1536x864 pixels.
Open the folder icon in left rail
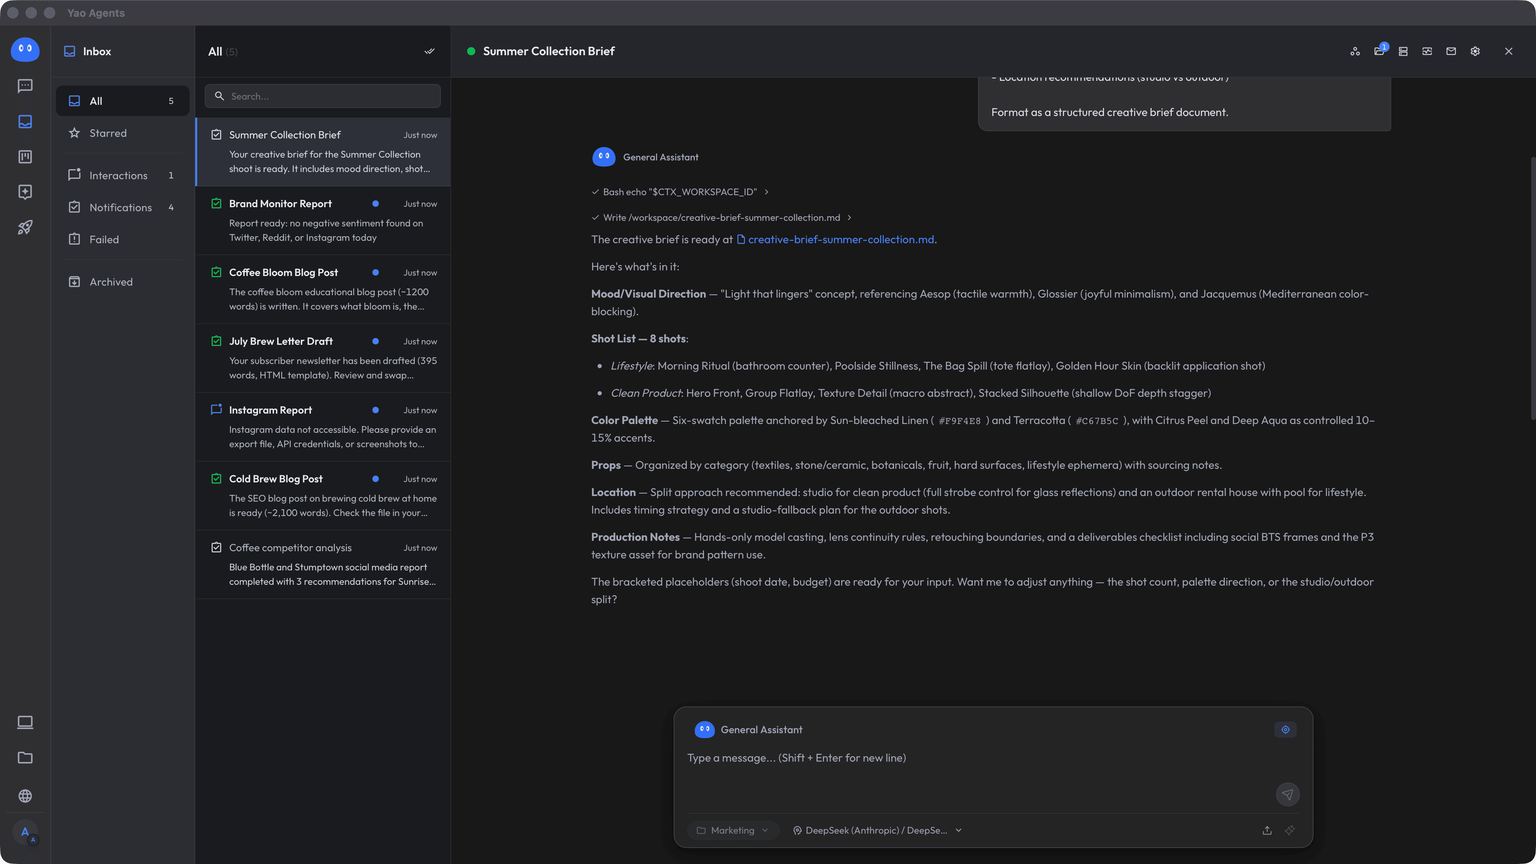tap(25, 758)
